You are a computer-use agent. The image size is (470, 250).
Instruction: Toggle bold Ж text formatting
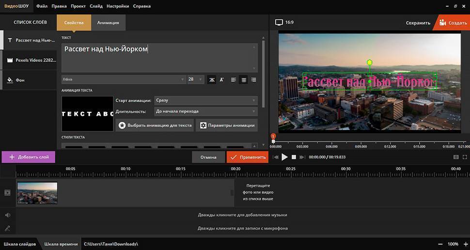(x=211, y=79)
